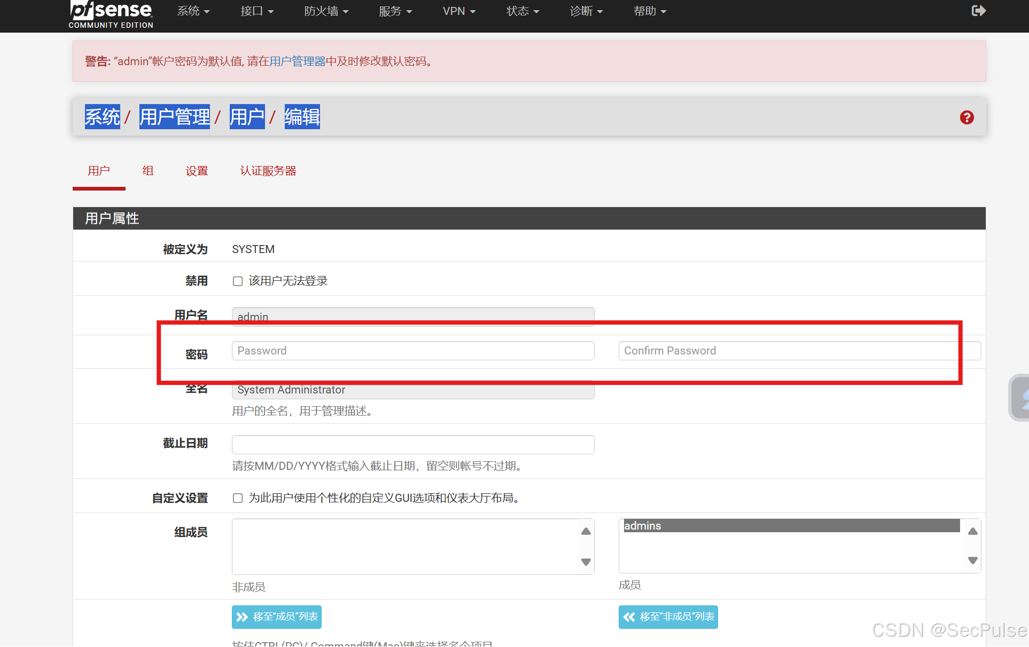The width and height of the screenshot is (1029, 647).
Task: Switch to the 组 tab
Action: point(148,171)
